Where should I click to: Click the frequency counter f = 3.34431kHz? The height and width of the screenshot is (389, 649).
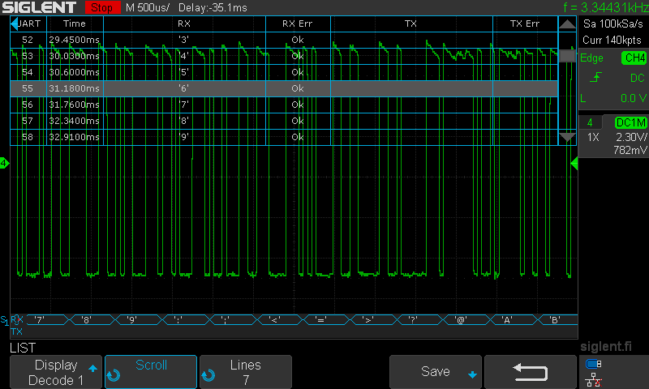tap(605, 7)
